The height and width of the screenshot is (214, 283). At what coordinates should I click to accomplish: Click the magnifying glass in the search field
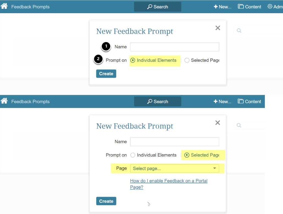[x=239, y=30]
